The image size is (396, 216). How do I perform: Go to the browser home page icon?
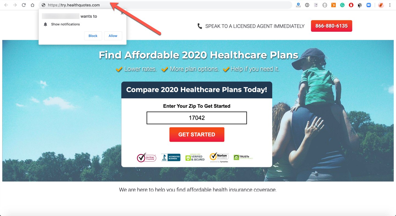[x=32, y=5]
